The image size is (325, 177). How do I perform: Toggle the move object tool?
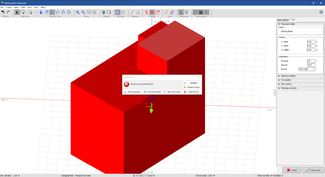pos(152,12)
